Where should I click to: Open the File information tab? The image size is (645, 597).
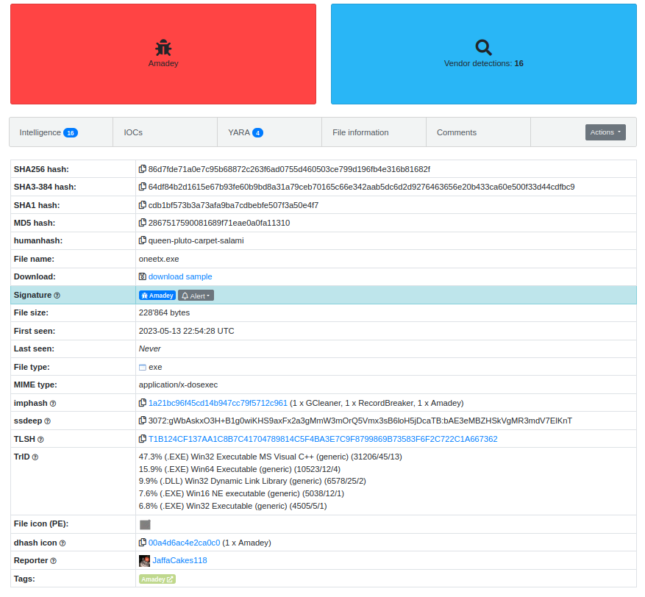[x=360, y=132]
